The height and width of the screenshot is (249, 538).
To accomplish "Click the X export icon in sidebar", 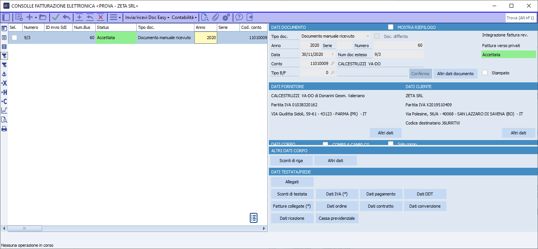I will [4, 83].
